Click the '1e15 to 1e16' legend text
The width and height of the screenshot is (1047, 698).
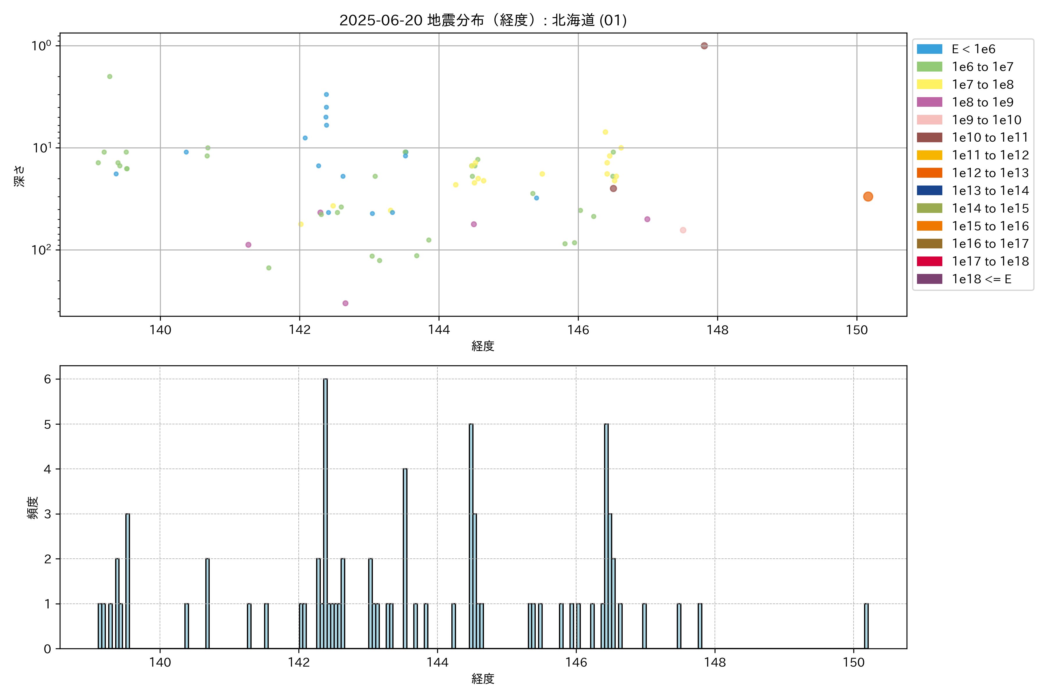pos(990,226)
